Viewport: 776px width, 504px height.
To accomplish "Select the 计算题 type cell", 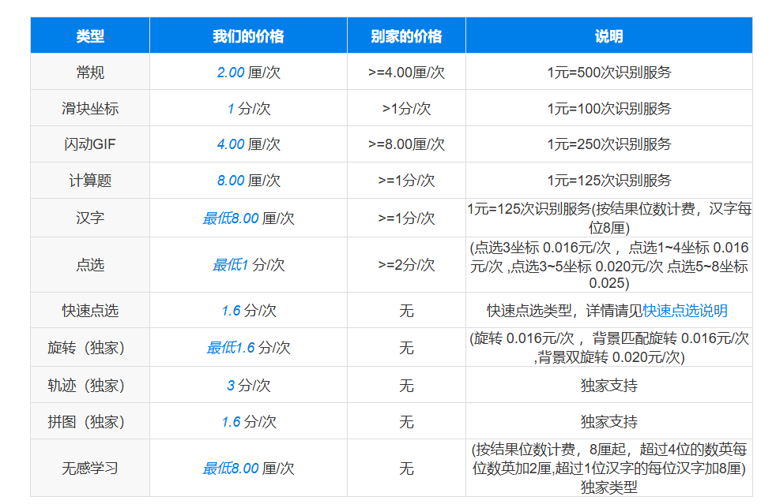I will click(x=90, y=181).
